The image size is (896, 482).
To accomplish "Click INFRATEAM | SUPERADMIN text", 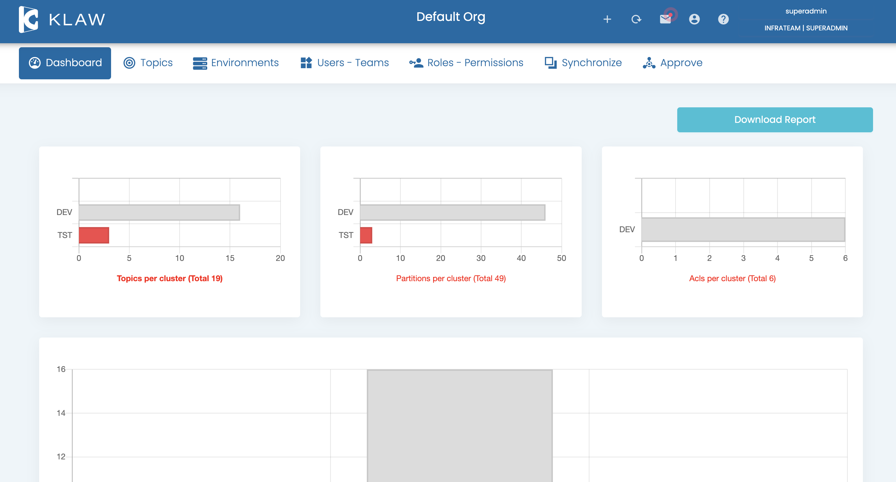I will tap(806, 28).
